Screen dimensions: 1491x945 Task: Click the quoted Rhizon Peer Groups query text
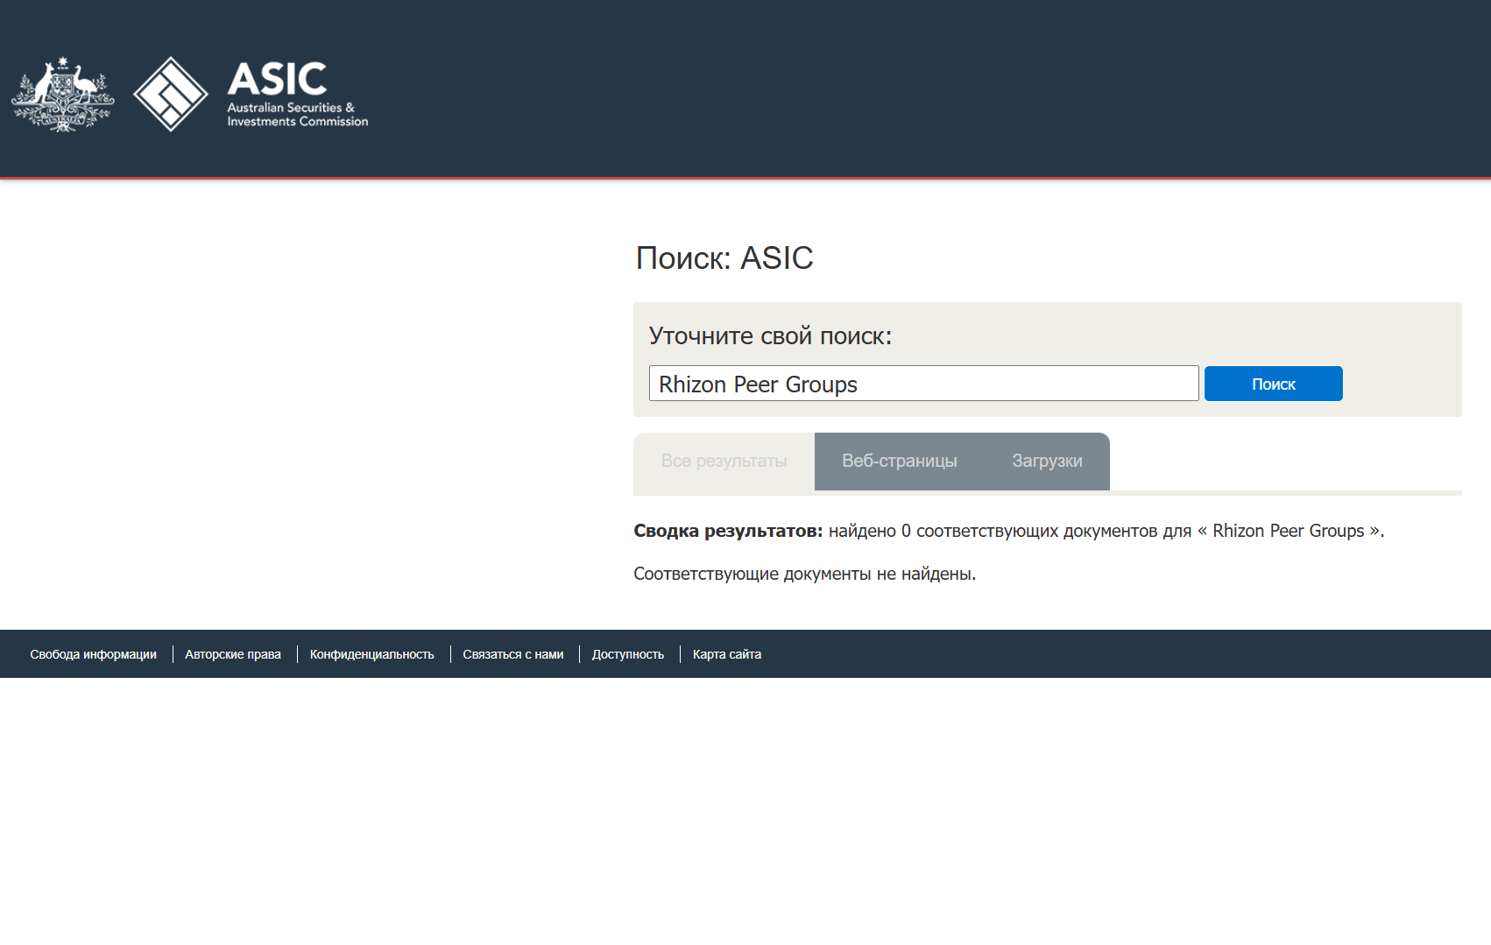click(1288, 531)
